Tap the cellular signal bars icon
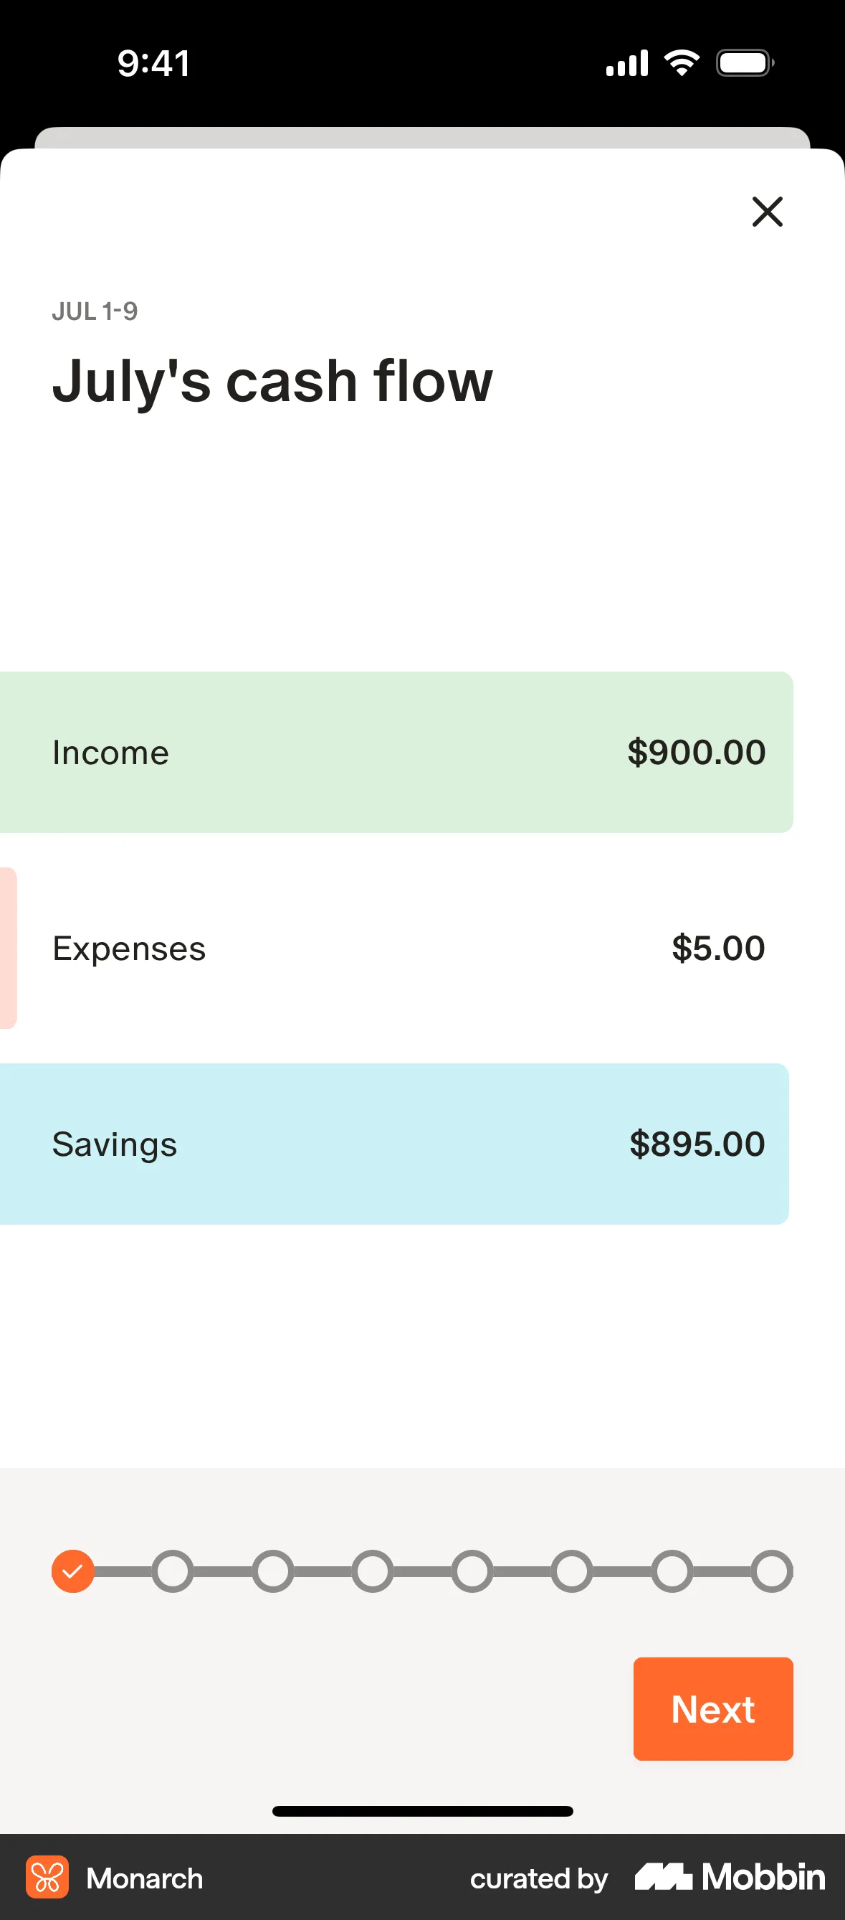The height and width of the screenshot is (1920, 845). click(x=627, y=62)
